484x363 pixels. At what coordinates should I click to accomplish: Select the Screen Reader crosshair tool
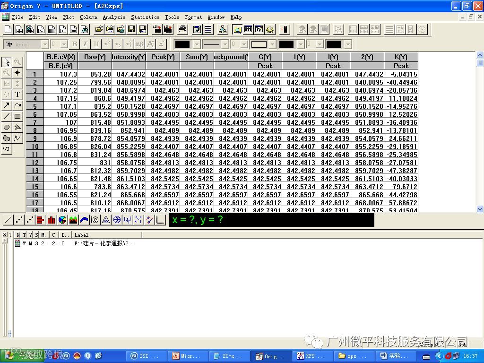(17, 72)
